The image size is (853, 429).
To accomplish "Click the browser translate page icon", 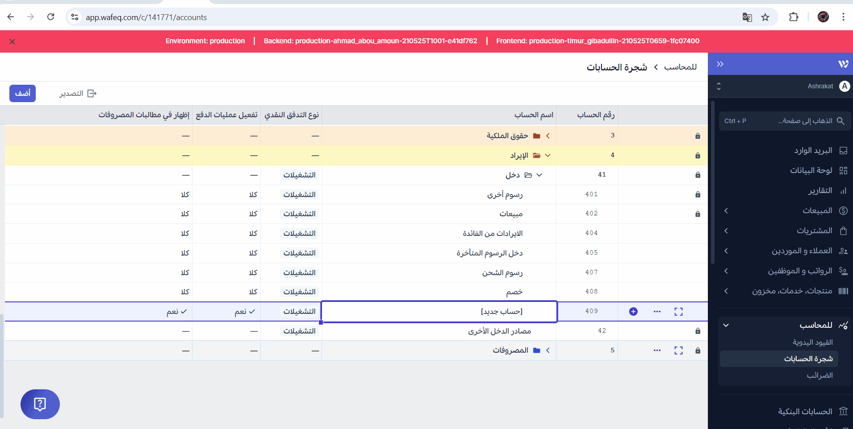I will point(747,17).
